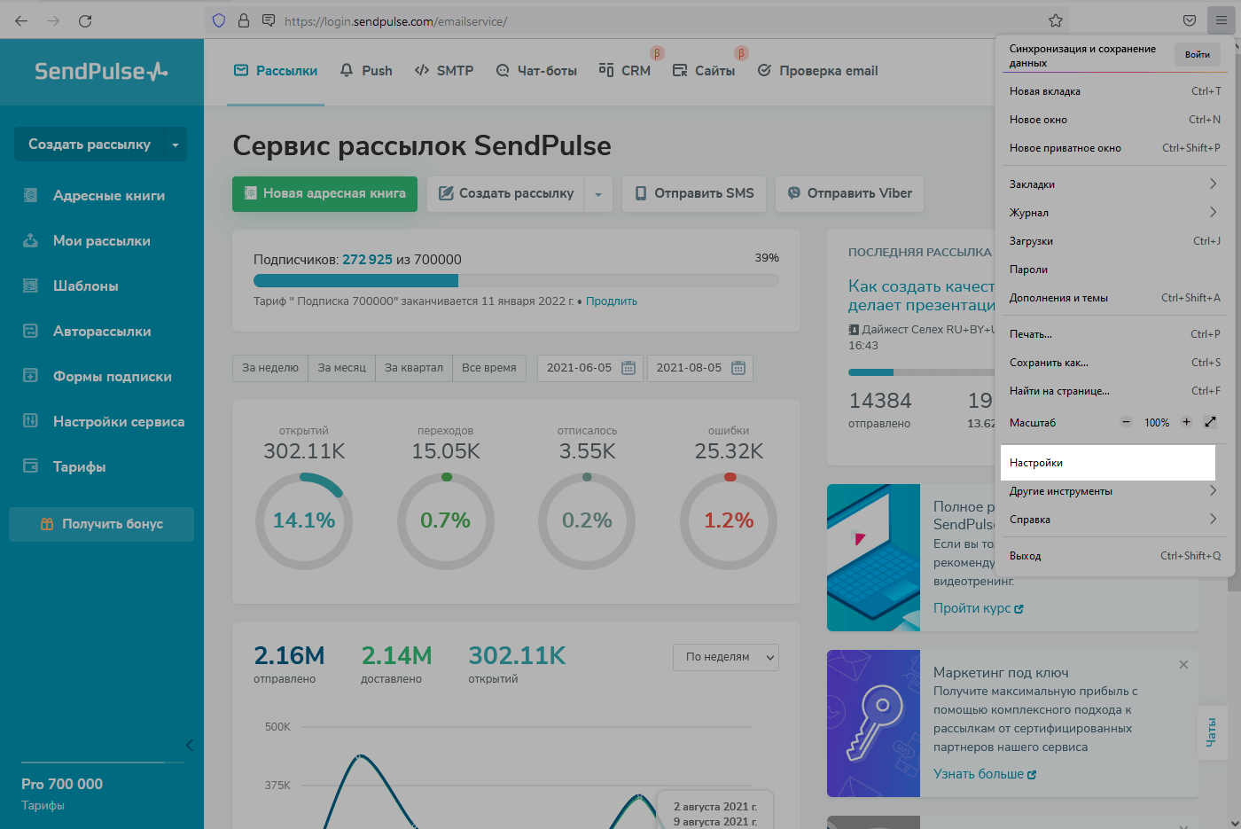Switch to the Рассылки tab
This screenshot has width=1241, height=829.
tap(276, 71)
